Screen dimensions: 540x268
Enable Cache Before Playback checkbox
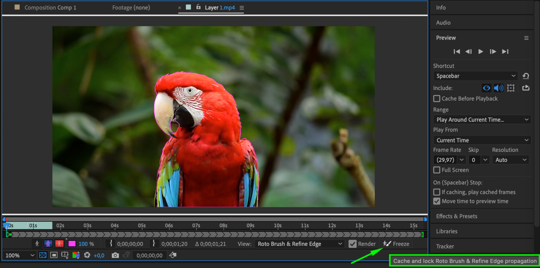pyautogui.click(x=437, y=99)
